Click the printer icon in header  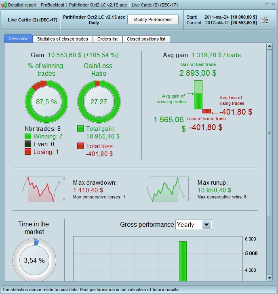(x=265, y=20)
